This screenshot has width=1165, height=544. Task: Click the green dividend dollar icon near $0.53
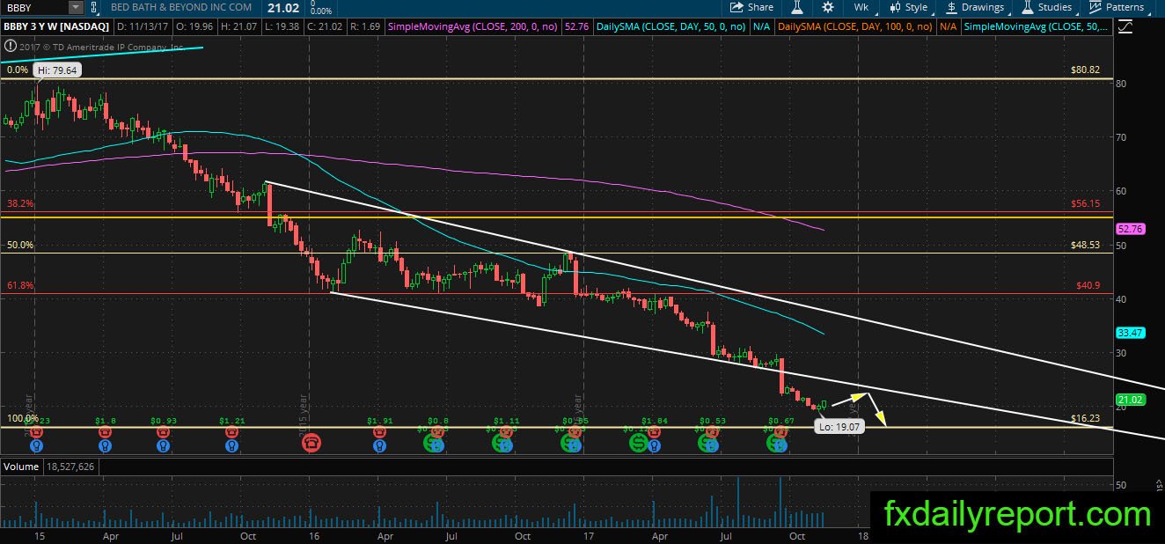coord(709,443)
